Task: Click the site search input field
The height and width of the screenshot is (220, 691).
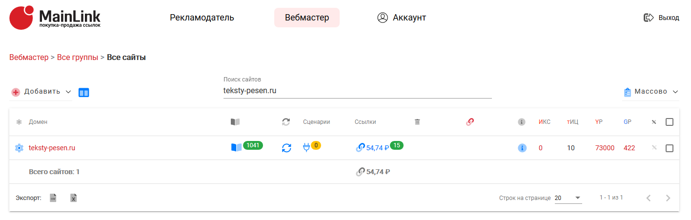Action: coord(357,91)
